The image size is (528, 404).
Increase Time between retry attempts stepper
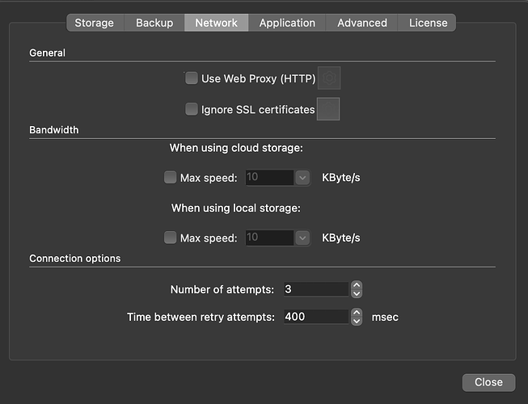(x=357, y=313)
